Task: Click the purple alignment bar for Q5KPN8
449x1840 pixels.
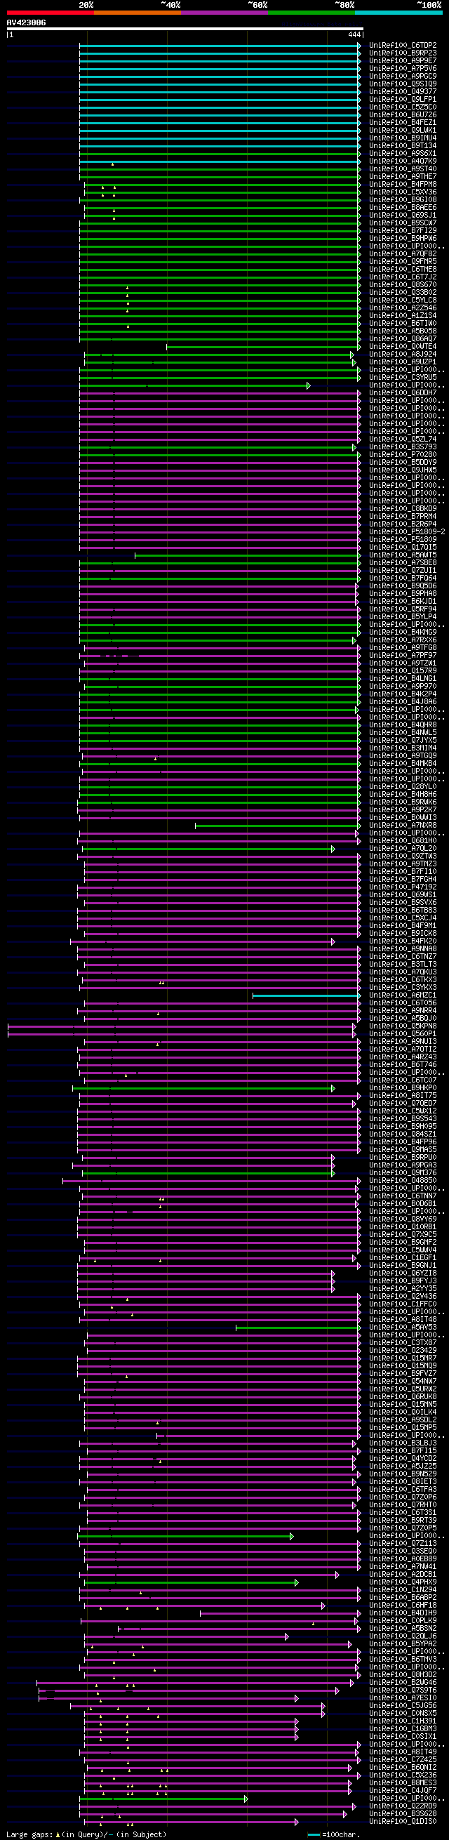Action: point(181,1026)
